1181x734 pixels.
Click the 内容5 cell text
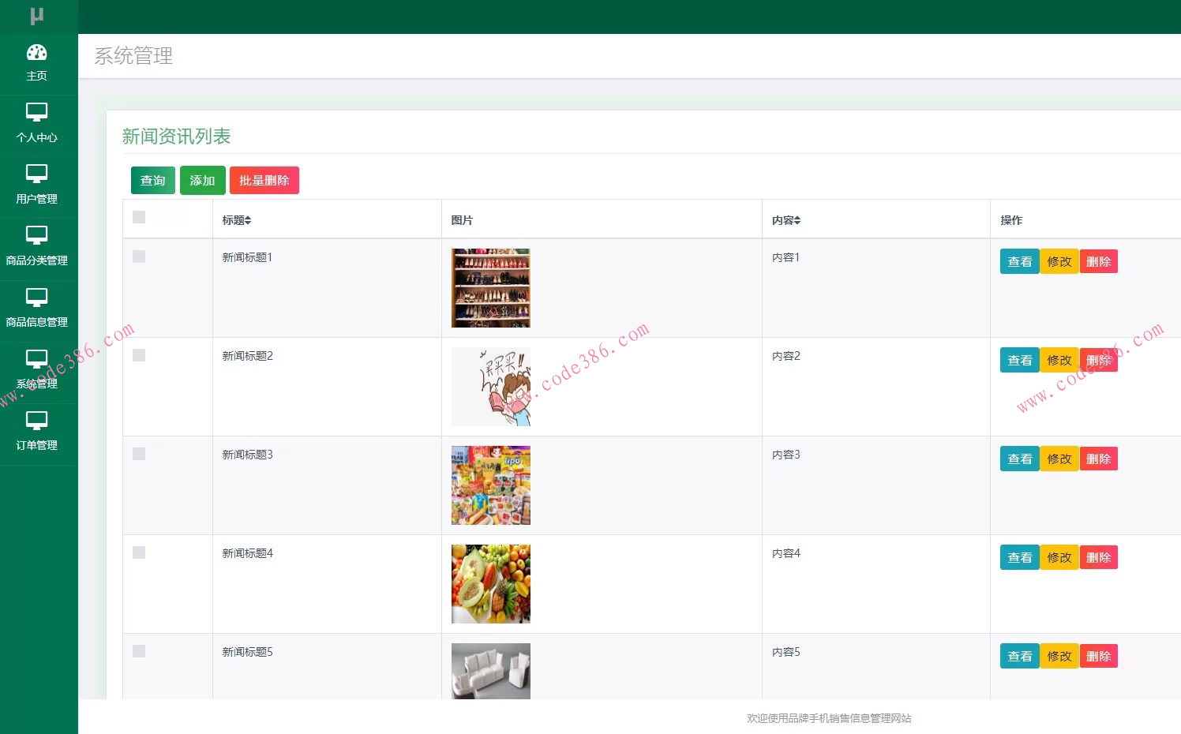pyautogui.click(x=786, y=652)
